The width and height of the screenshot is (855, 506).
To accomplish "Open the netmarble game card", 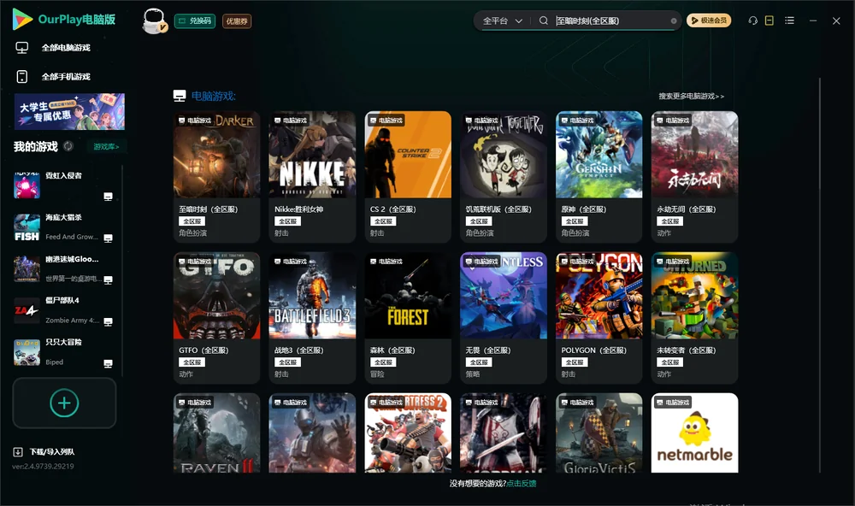I will tap(694, 433).
